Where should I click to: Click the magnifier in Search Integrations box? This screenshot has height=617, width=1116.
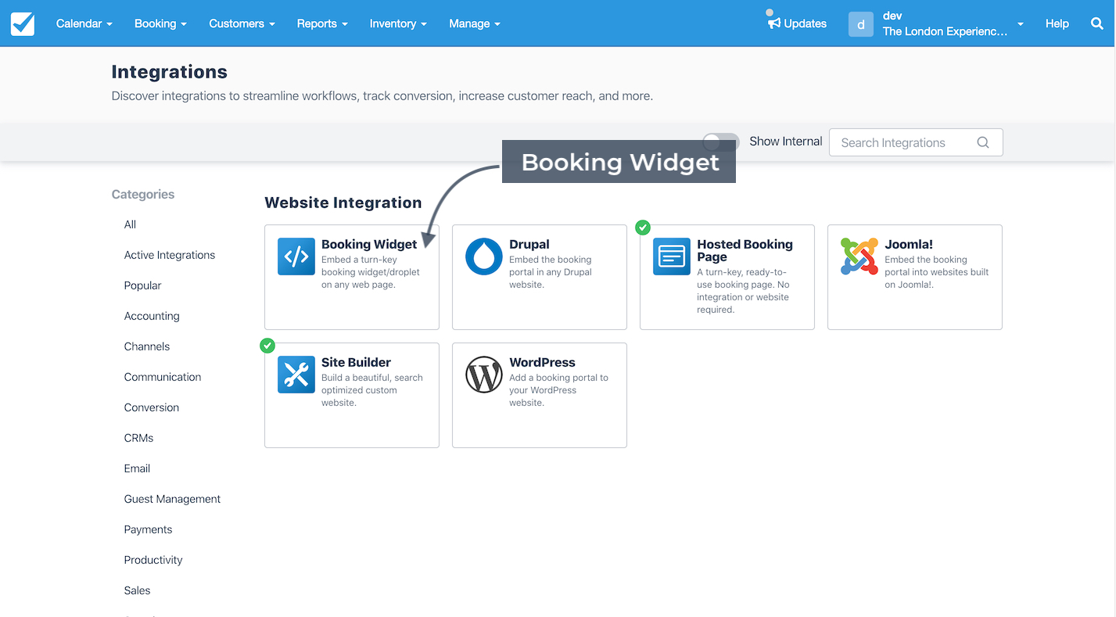(983, 142)
